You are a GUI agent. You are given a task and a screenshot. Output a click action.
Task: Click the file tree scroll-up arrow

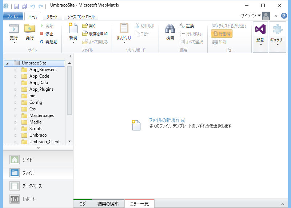click(69, 63)
